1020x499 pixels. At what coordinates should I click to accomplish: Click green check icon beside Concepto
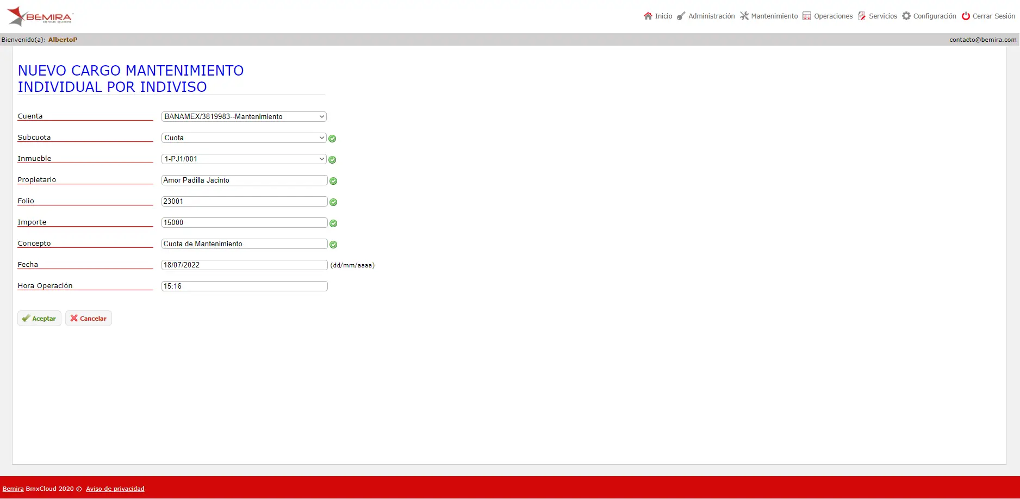[x=333, y=245]
